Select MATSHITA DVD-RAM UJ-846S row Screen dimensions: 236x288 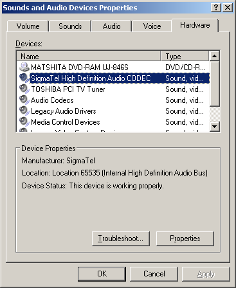coord(113,67)
